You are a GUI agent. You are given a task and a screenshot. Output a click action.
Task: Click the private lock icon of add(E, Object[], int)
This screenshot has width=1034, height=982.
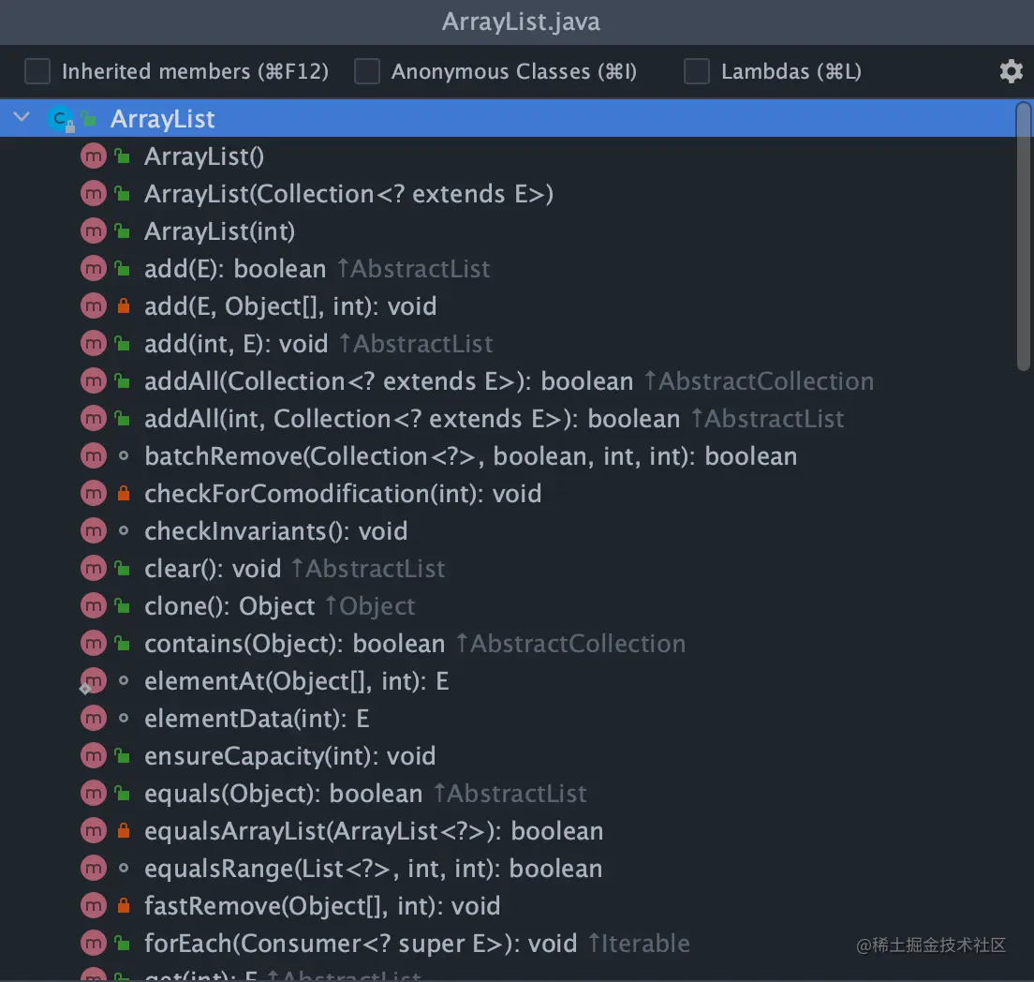tap(124, 306)
